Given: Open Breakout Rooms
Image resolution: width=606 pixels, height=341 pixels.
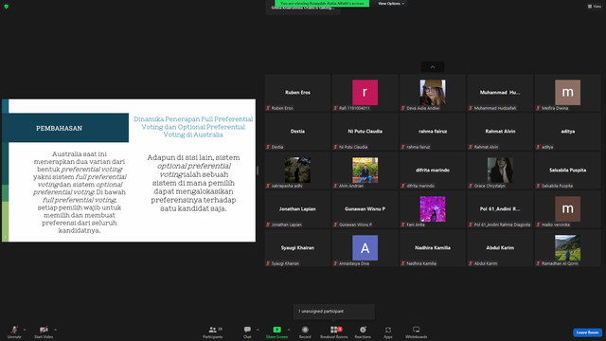Looking at the screenshot, I should point(334,332).
